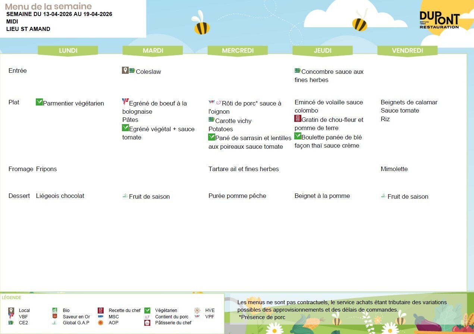
Task: Click the MSC blue fish icon
Action: point(100,317)
